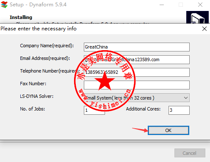The image size is (210, 162).
Task: Click the Dynaform setup title bar icon
Action: click(4, 5)
